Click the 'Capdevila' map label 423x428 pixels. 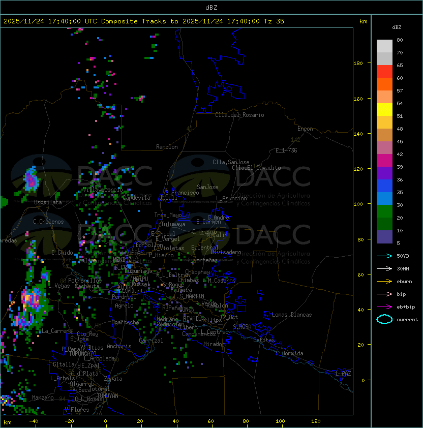[136, 198]
